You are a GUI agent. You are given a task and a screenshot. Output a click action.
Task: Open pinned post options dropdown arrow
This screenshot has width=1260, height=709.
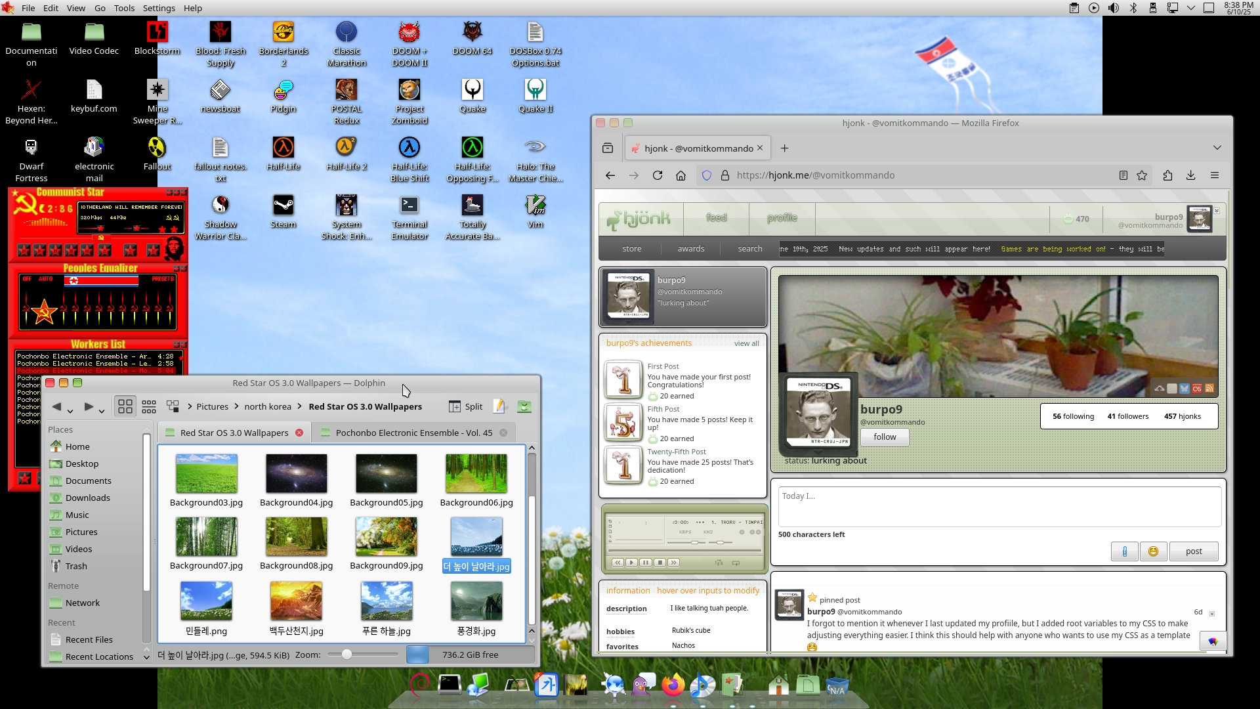pyautogui.click(x=1212, y=614)
